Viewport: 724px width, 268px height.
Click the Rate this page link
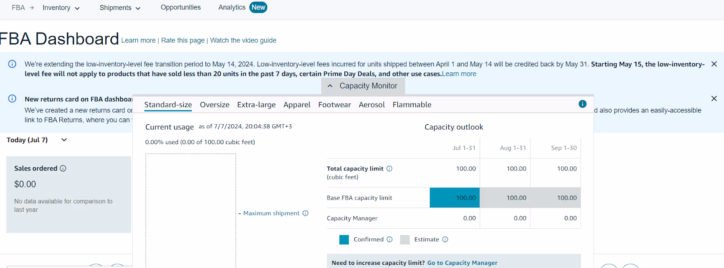click(x=183, y=40)
